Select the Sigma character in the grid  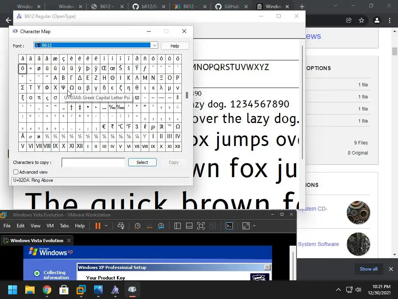click(23, 88)
